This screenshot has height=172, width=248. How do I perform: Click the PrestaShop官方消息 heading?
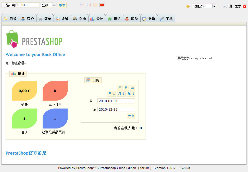click(26, 153)
